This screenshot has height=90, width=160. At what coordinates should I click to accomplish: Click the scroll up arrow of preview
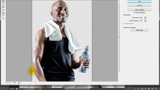click(119, 1)
